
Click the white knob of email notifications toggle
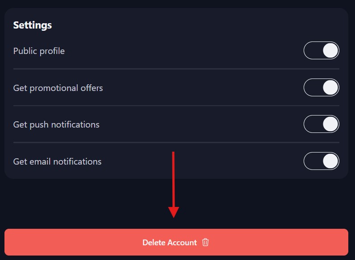330,161
